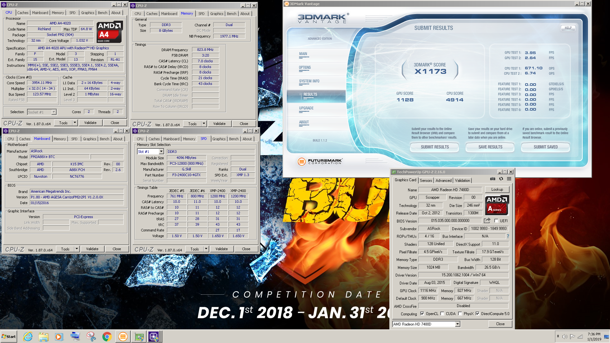Open SYSTEM INFO in 3DMark sidebar
The width and height of the screenshot is (610, 343).
pyautogui.click(x=309, y=81)
